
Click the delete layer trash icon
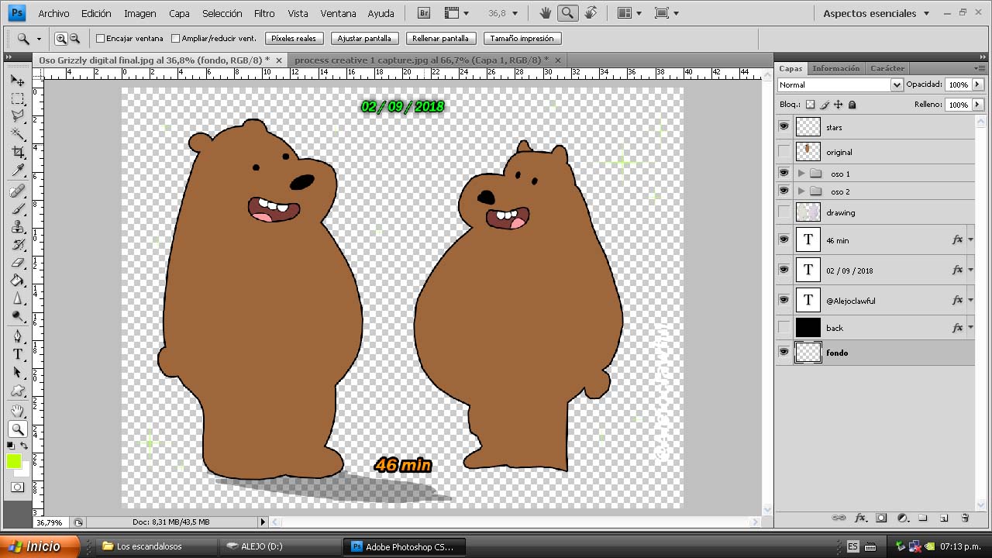point(965,518)
